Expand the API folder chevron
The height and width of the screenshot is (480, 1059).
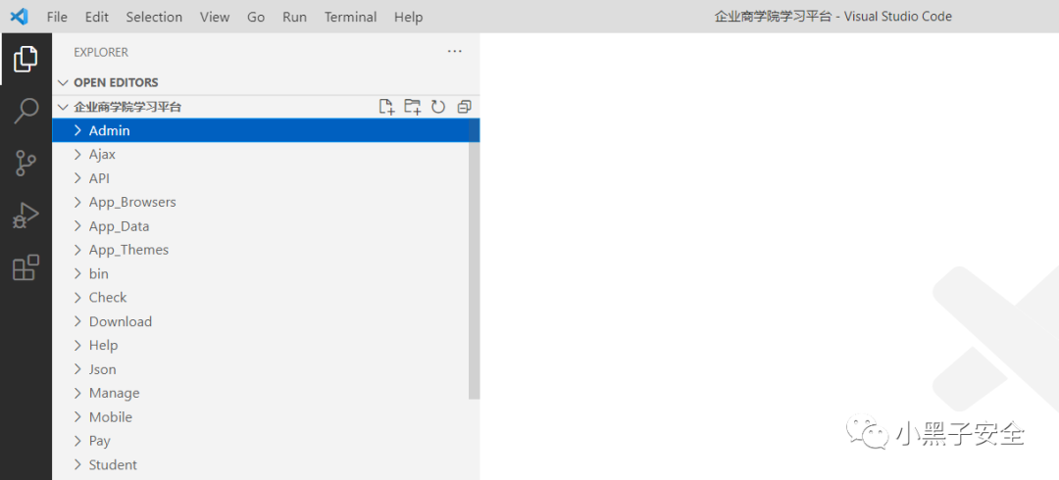pyautogui.click(x=77, y=178)
